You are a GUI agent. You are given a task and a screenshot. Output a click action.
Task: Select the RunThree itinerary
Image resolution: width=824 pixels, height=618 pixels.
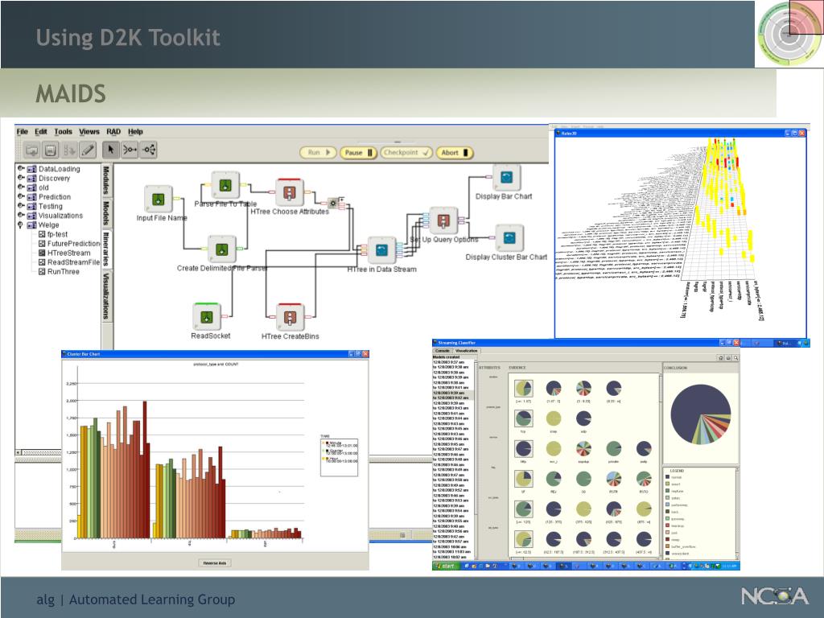(x=59, y=272)
